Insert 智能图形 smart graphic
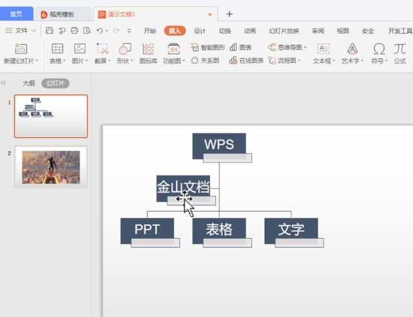Screen dimensions: 413x317 pos(208,47)
